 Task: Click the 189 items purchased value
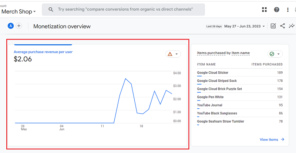[x=280, y=73]
